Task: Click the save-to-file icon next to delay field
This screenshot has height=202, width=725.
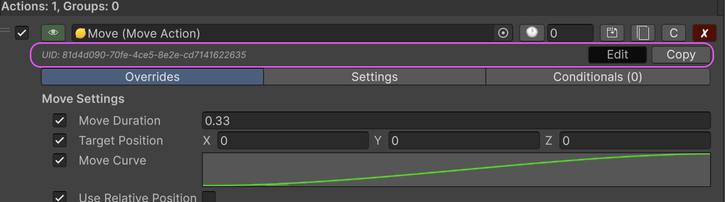Action: [x=612, y=33]
